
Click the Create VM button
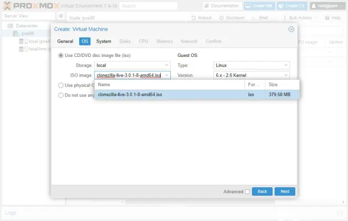pyautogui.click(x=259, y=6)
